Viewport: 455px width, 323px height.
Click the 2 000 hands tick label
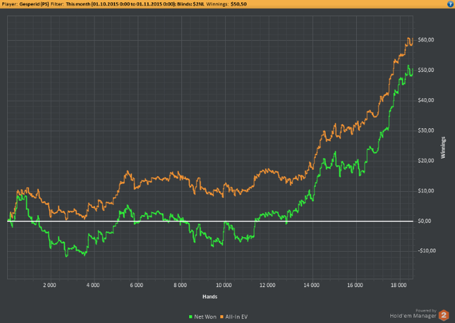click(x=49, y=285)
